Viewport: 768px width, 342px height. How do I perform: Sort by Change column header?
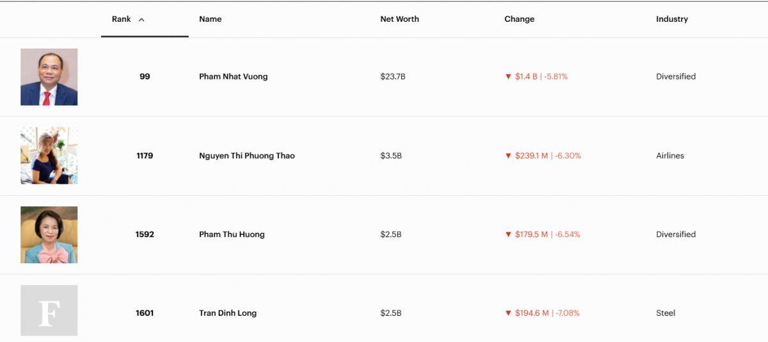(519, 19)
